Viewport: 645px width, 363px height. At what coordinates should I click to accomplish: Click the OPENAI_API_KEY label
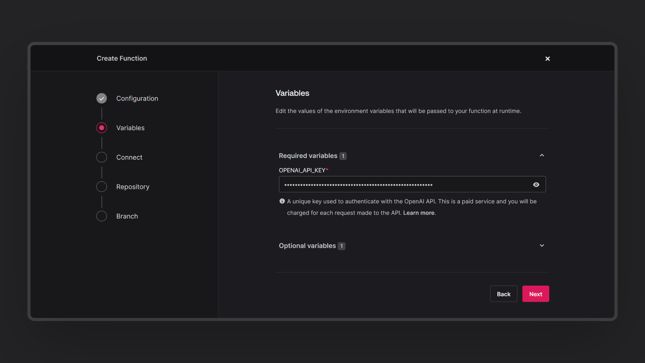[x=303, y=170]
